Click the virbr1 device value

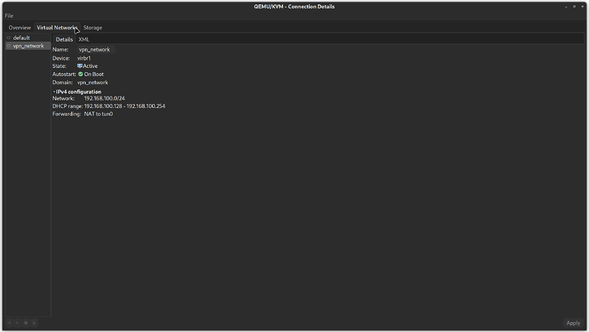click(83, 58)
